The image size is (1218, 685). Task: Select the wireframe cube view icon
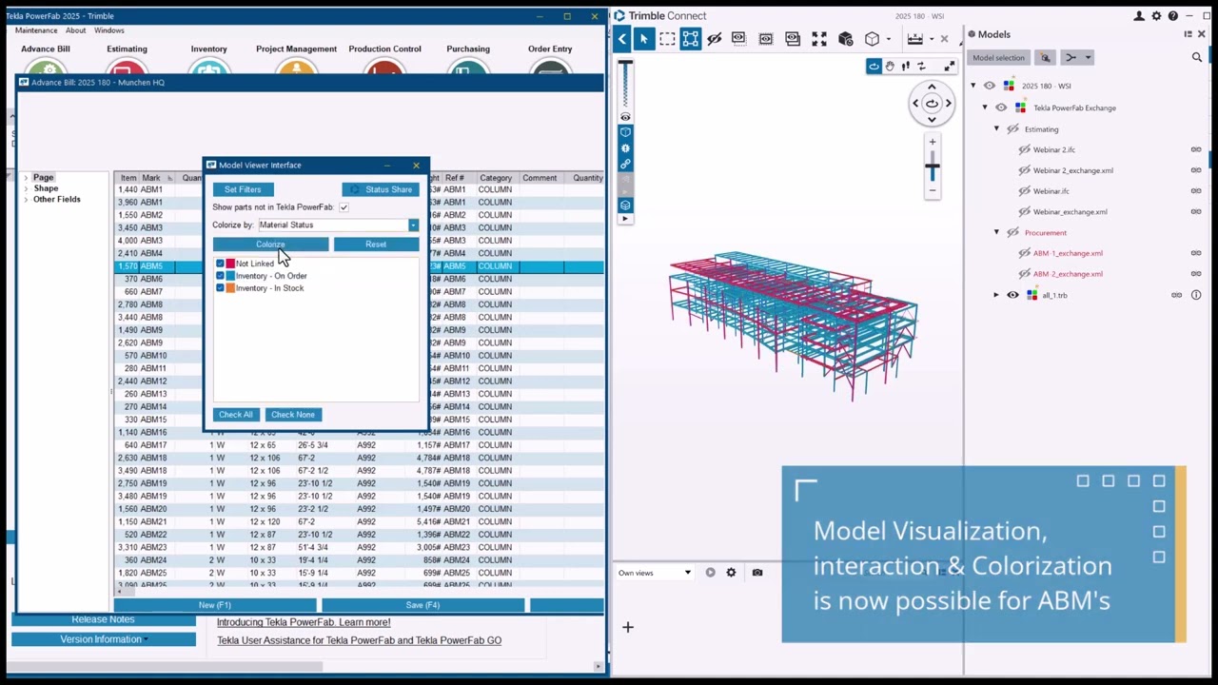pyautogui.click(x=872, y=39)
